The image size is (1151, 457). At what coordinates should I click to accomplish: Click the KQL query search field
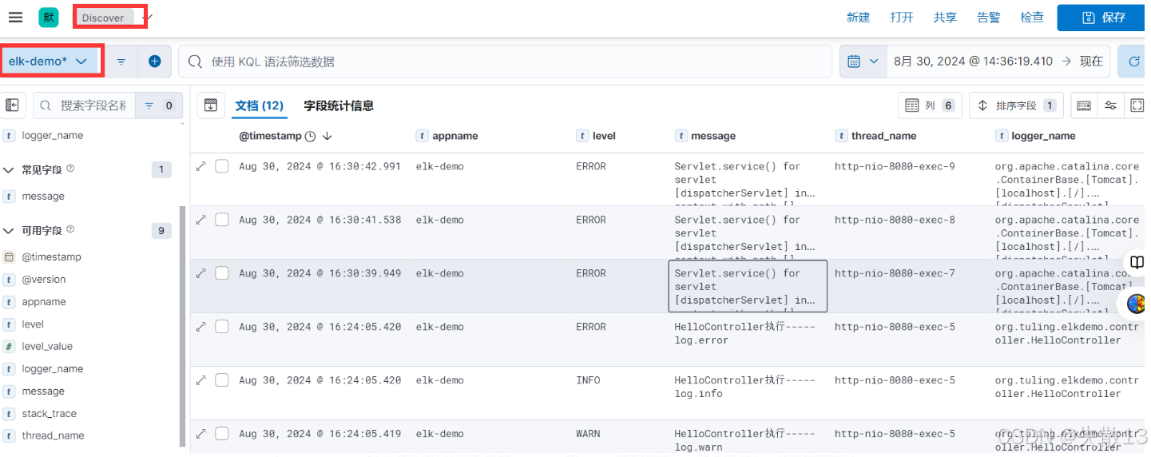(x=505, y=62)
